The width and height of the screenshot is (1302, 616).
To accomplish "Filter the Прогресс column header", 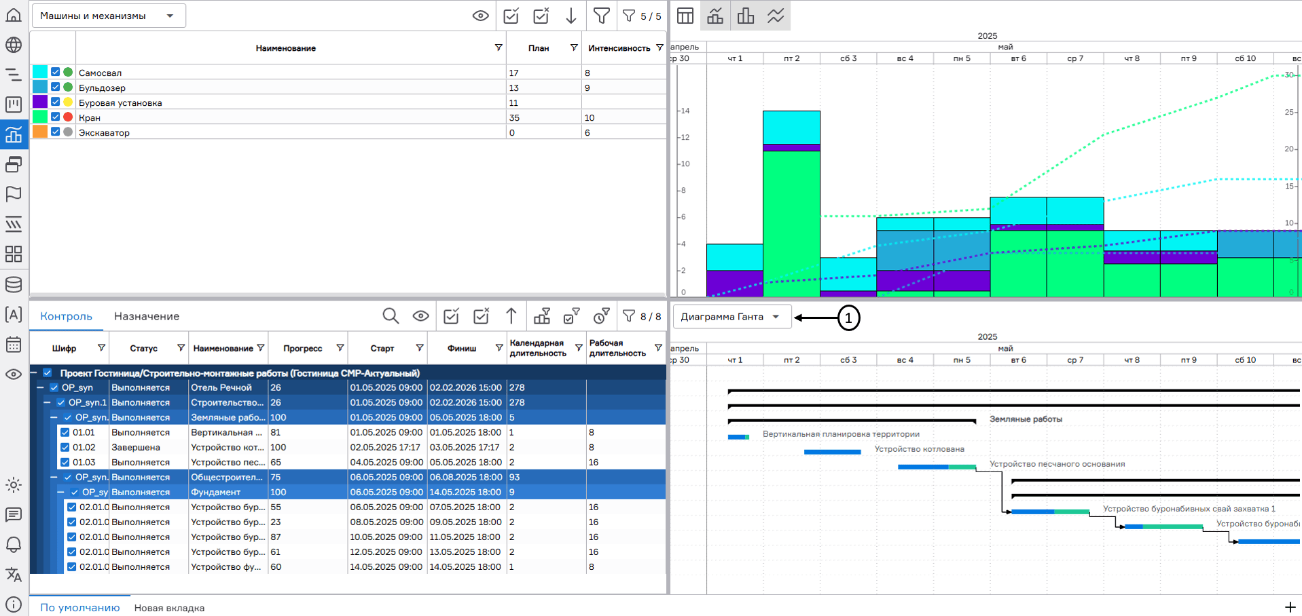I will click(340, 348).
